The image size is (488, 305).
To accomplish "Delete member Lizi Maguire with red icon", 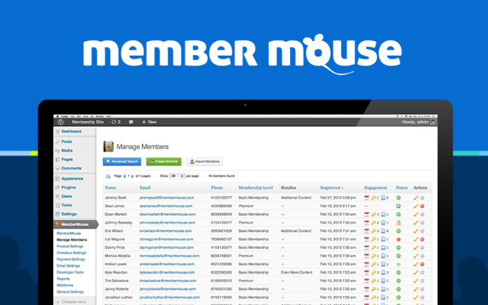I will point(422,239).
